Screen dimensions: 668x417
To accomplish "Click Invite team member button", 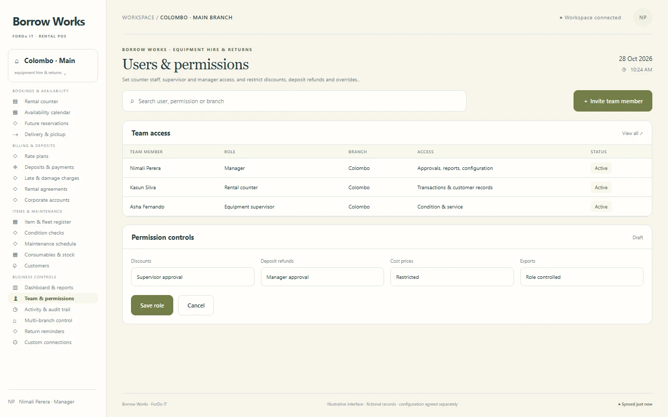I will tap(613, 101).
